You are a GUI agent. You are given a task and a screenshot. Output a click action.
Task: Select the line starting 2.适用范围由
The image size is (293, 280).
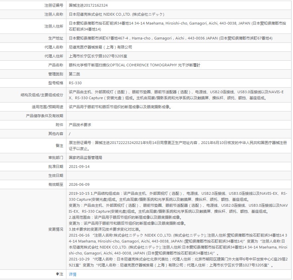pyautogui.click(x=125, y=217)
